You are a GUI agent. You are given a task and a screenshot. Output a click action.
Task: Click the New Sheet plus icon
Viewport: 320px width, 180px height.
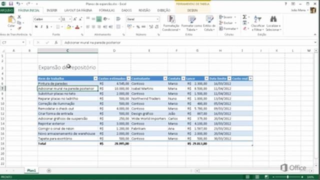click(x=49, y=170)
